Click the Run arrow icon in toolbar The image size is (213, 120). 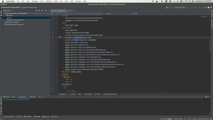(189, 7)
